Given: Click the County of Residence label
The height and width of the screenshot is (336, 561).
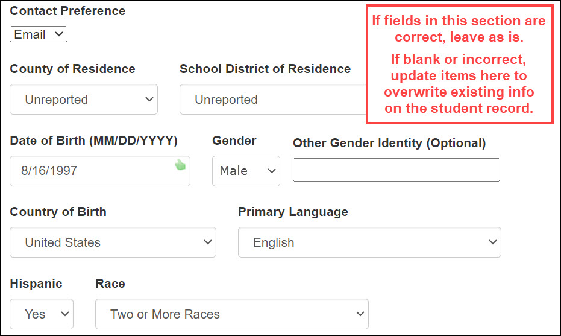Looking at the screenshot, I should click(72, 69).
